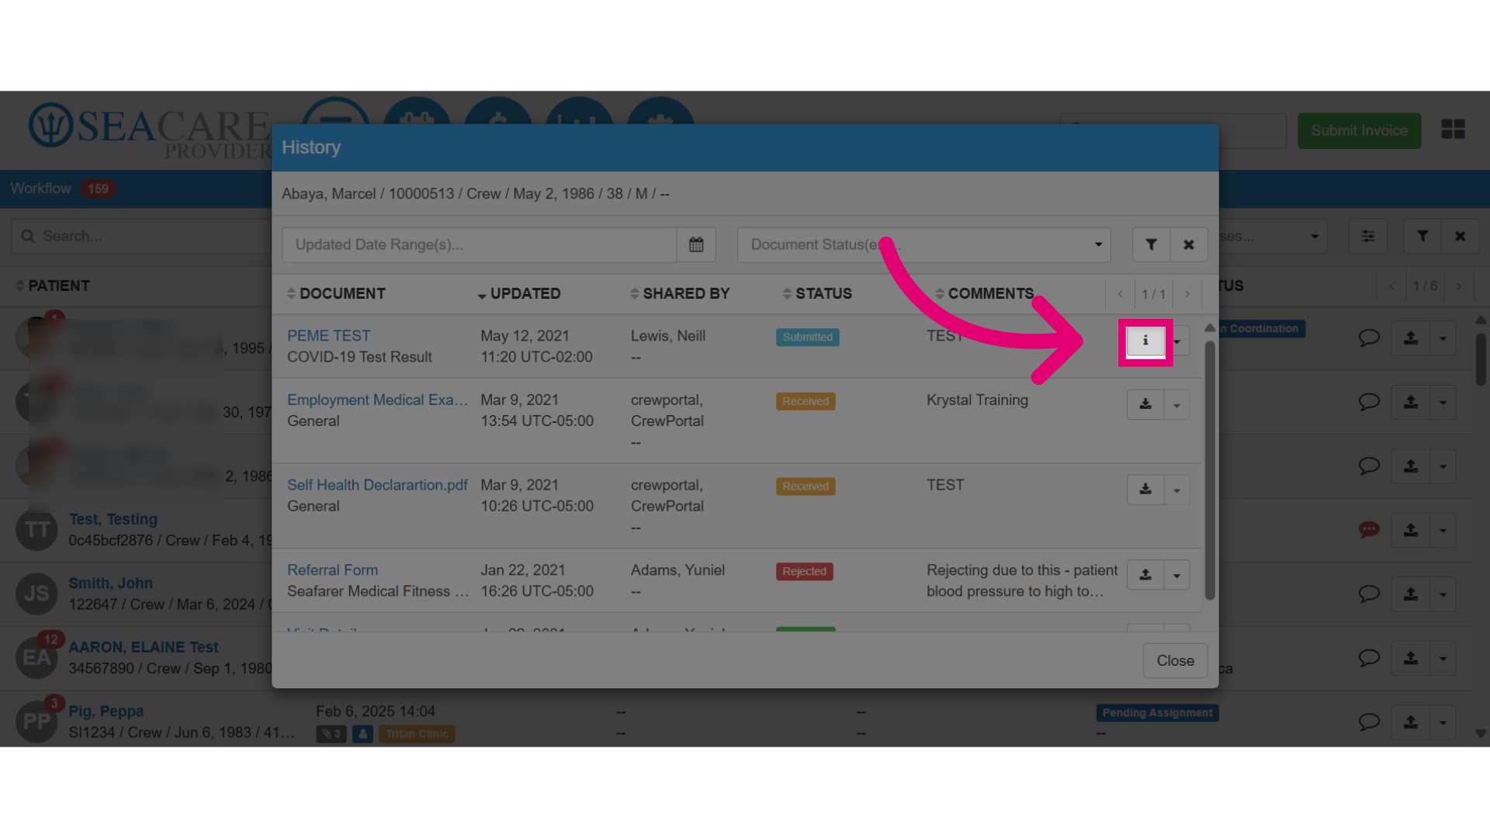This screenshot has width=1490, height=838.
Task: Expand dropdown next to PEME TEST info button
Action: [1177, 341]
